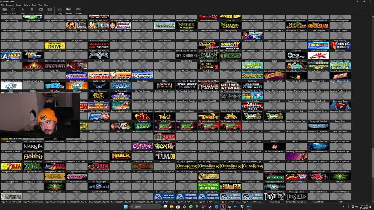Click the Stop emulation button

point(32,11)
